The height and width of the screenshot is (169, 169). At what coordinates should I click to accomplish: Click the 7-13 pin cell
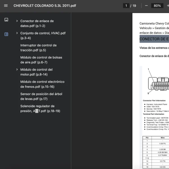pyautogui.click(x=147, y=158)
